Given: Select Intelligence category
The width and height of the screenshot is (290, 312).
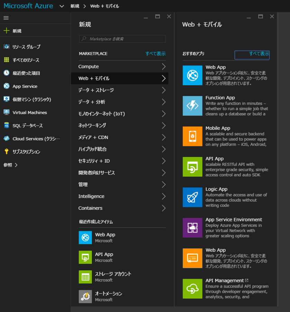Looking at the screenshot, I should click(120, 196).
